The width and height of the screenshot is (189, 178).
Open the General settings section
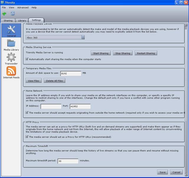tap(11, 31)
